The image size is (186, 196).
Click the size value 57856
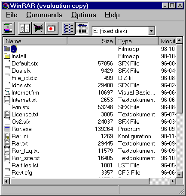105,63
